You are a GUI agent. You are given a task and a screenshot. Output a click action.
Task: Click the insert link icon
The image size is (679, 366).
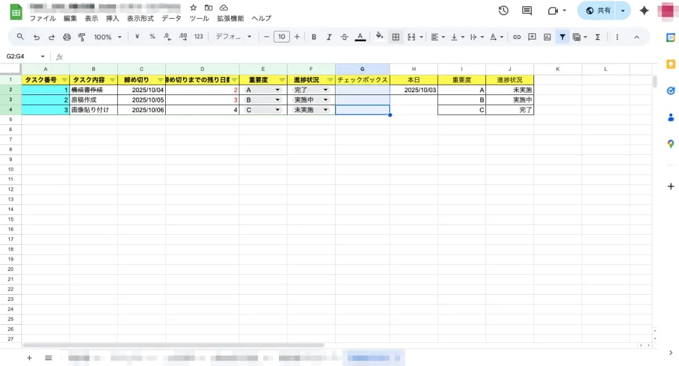tap(517, 37)
